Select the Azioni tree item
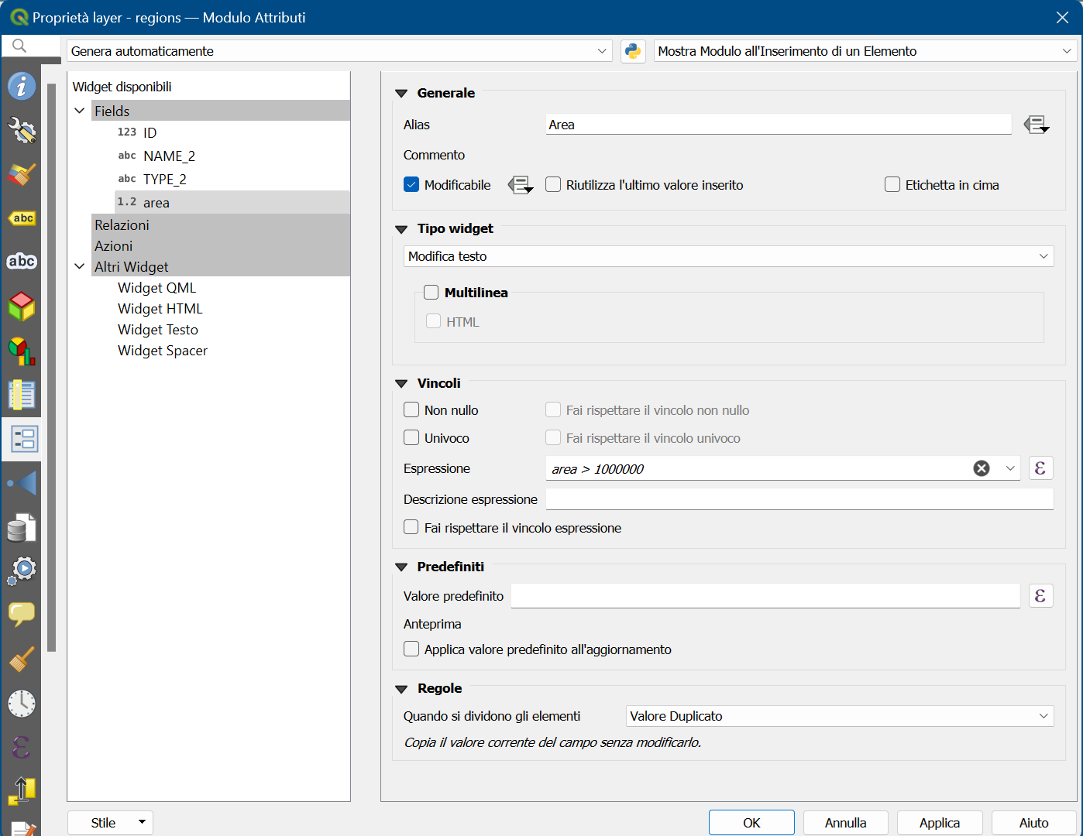The image size is (1083, 836). 221,245
